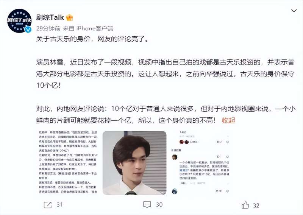The image size is (303, 215).
Task: Click the blue verified badge on avatar
Action: pyautogui.click(x=28, y=30)
